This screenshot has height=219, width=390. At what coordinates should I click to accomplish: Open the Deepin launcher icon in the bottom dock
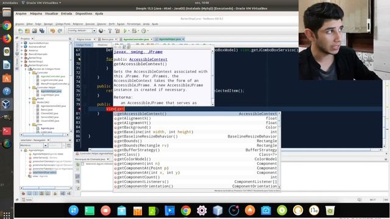pos(74,210)
